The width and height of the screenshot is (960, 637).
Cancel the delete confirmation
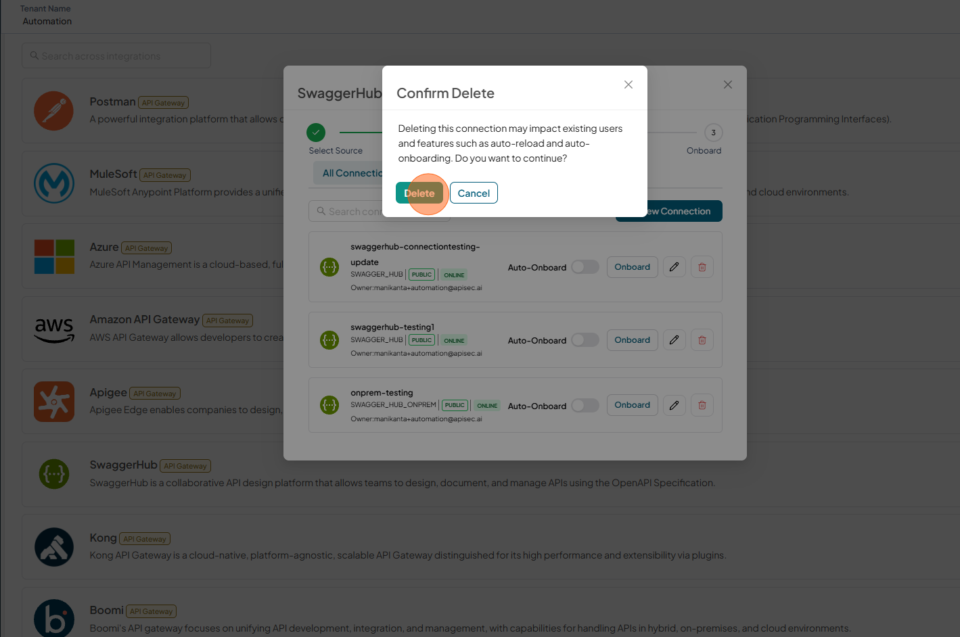point(474,193)
